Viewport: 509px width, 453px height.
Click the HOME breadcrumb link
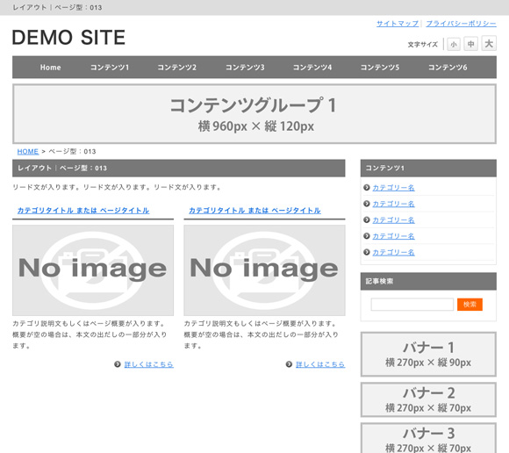click(x=28, y=151)
